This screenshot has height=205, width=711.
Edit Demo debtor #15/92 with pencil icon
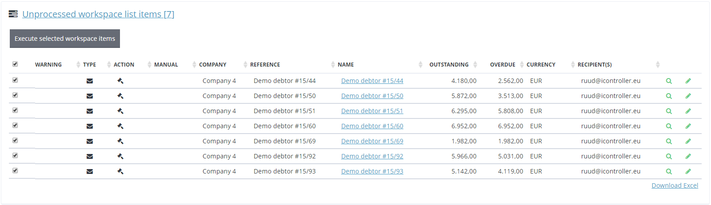[x=688, y=156]
